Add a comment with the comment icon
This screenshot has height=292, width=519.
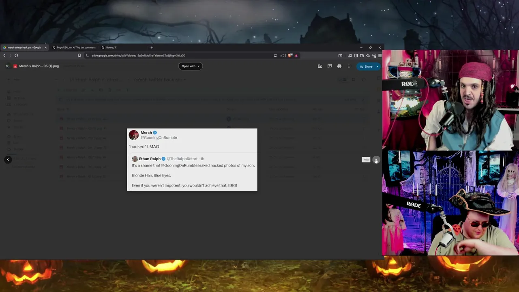330,66
